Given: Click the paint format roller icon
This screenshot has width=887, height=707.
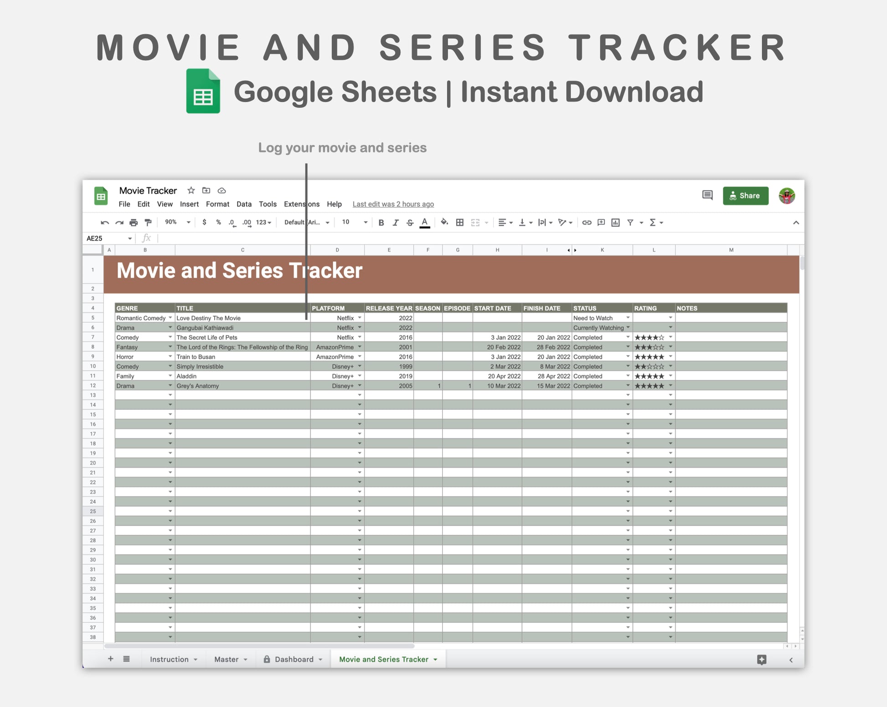Looking at the screenshot, I should (148, 222).
